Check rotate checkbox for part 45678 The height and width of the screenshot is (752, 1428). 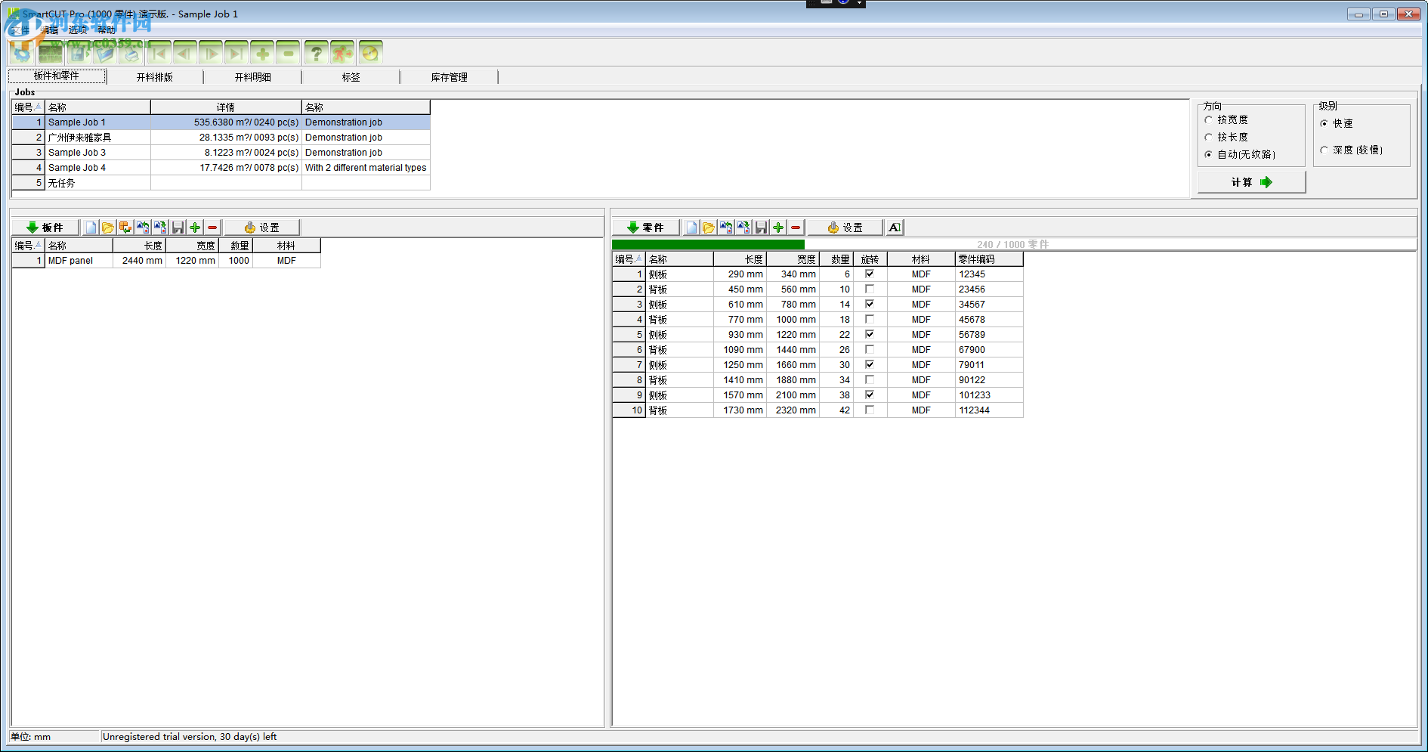pos(870,320)
